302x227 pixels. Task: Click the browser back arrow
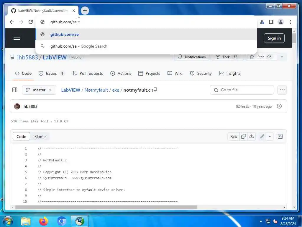[12, 22]
